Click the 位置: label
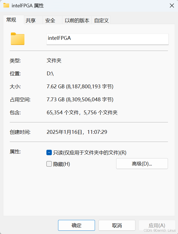This screenshot has height=234, width=178. [x=15, y=74]
